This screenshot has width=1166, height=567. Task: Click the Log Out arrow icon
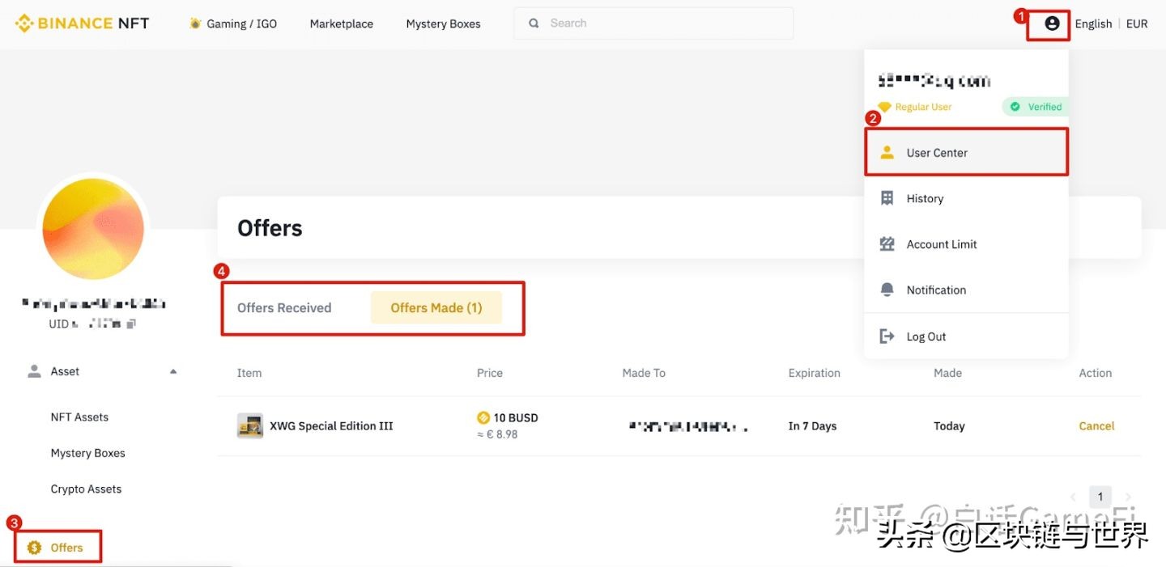point(887,336)
